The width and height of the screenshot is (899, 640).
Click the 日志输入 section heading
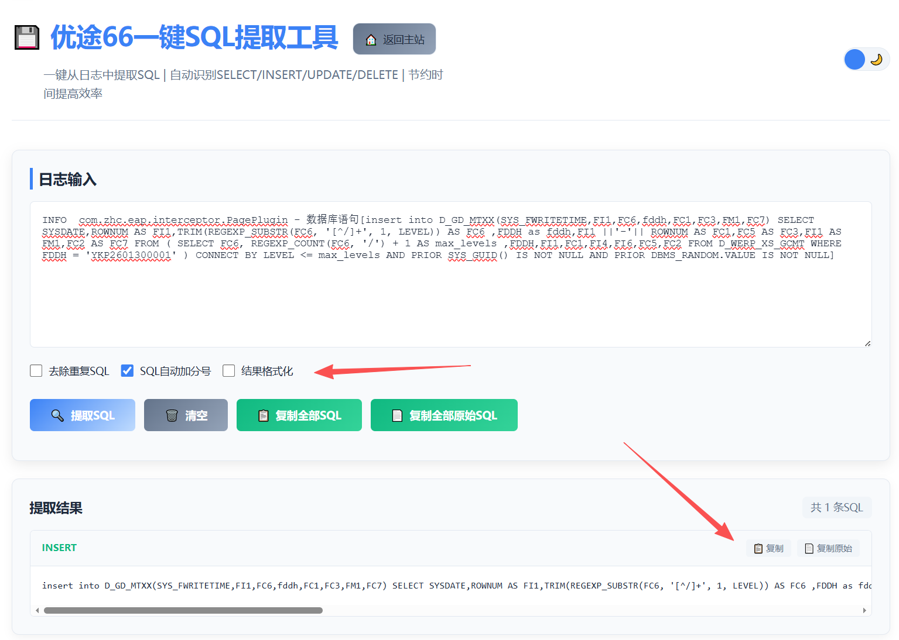[x=67, y=179]
